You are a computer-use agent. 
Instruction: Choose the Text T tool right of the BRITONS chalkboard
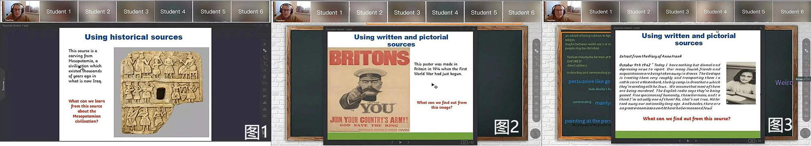click(536, 64)
